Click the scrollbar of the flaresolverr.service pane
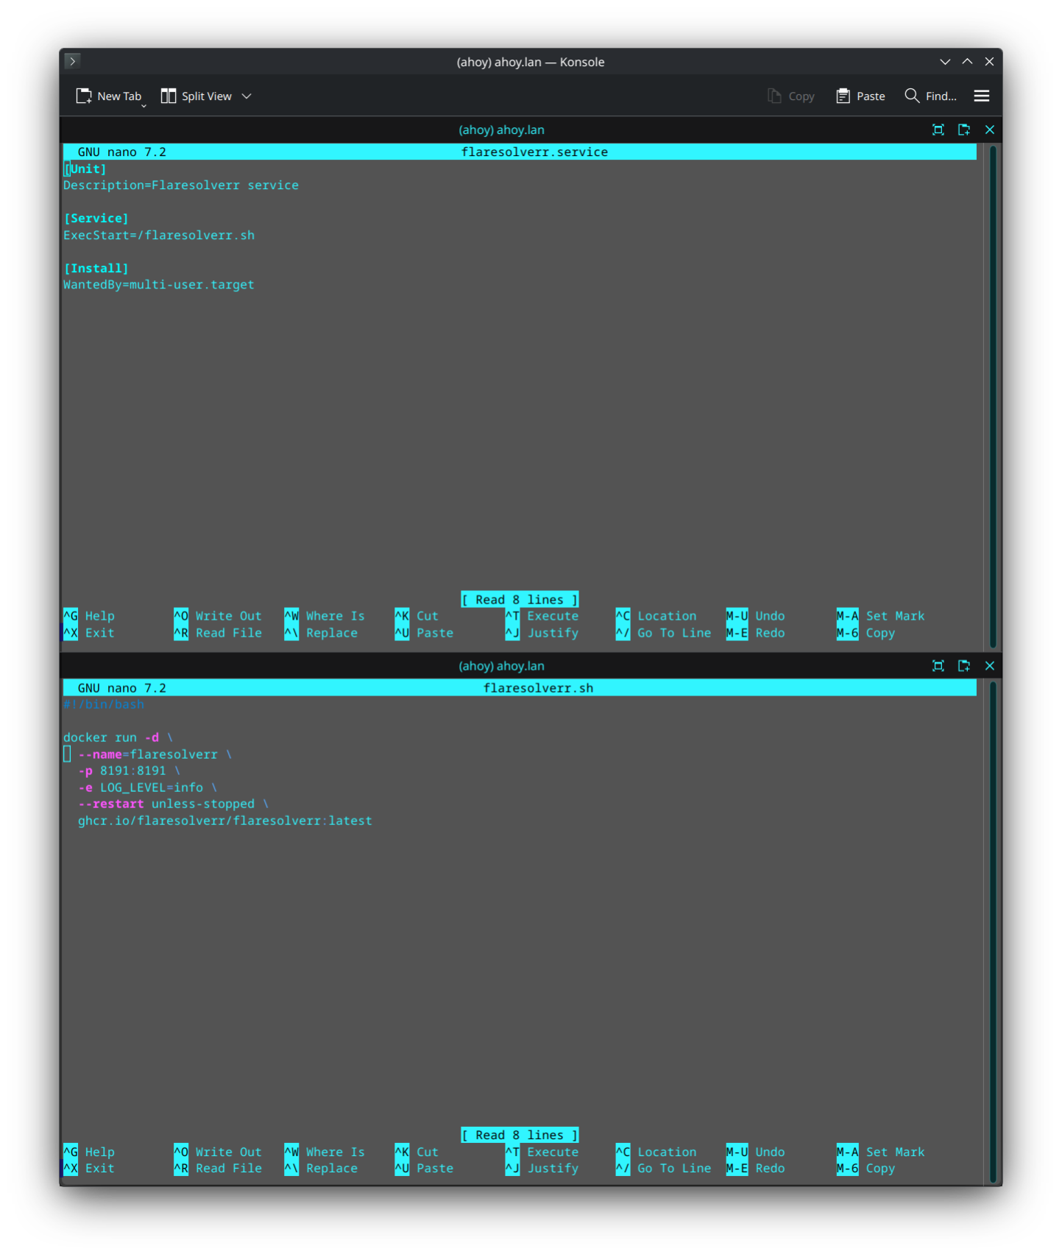The height and width of the screenshot is (1257, 1062). click(993, 397)
